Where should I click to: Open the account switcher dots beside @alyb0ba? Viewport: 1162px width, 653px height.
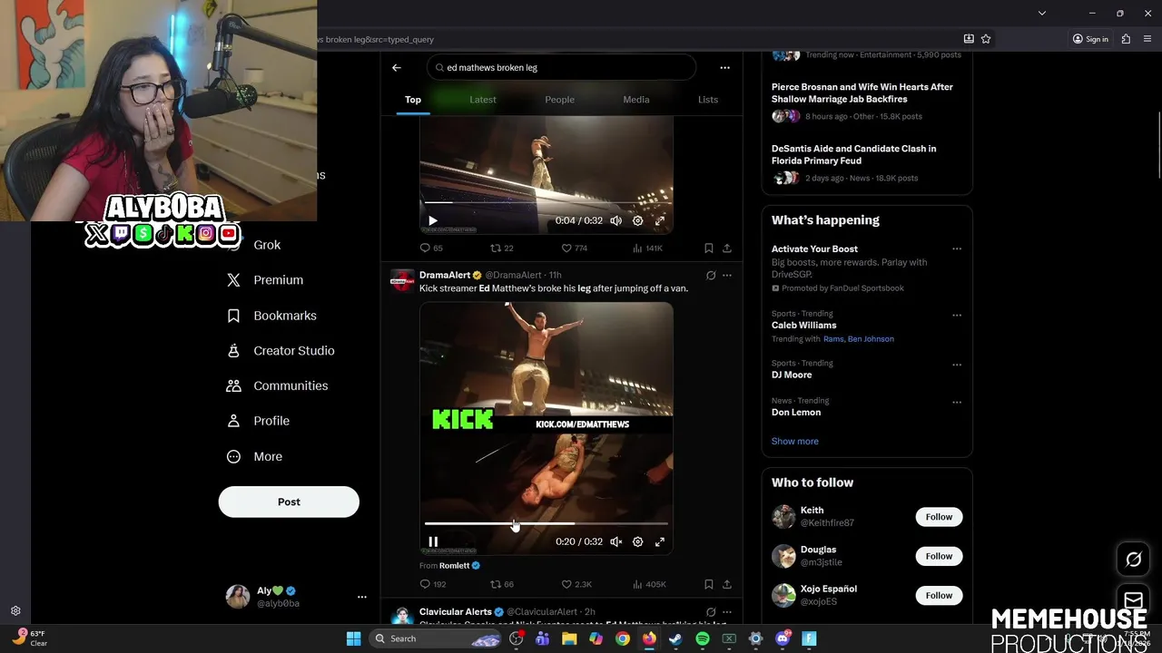361,597
